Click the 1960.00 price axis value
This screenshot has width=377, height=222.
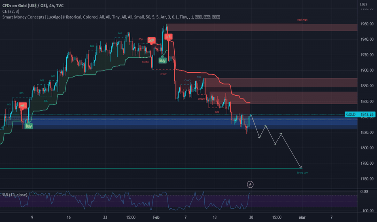click(367, 24)
